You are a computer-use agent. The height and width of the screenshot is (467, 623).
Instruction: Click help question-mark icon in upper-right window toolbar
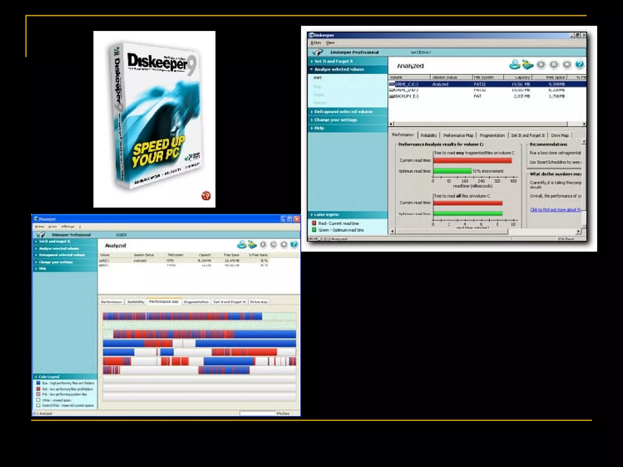pyautogui.click(x=579, y=64)
